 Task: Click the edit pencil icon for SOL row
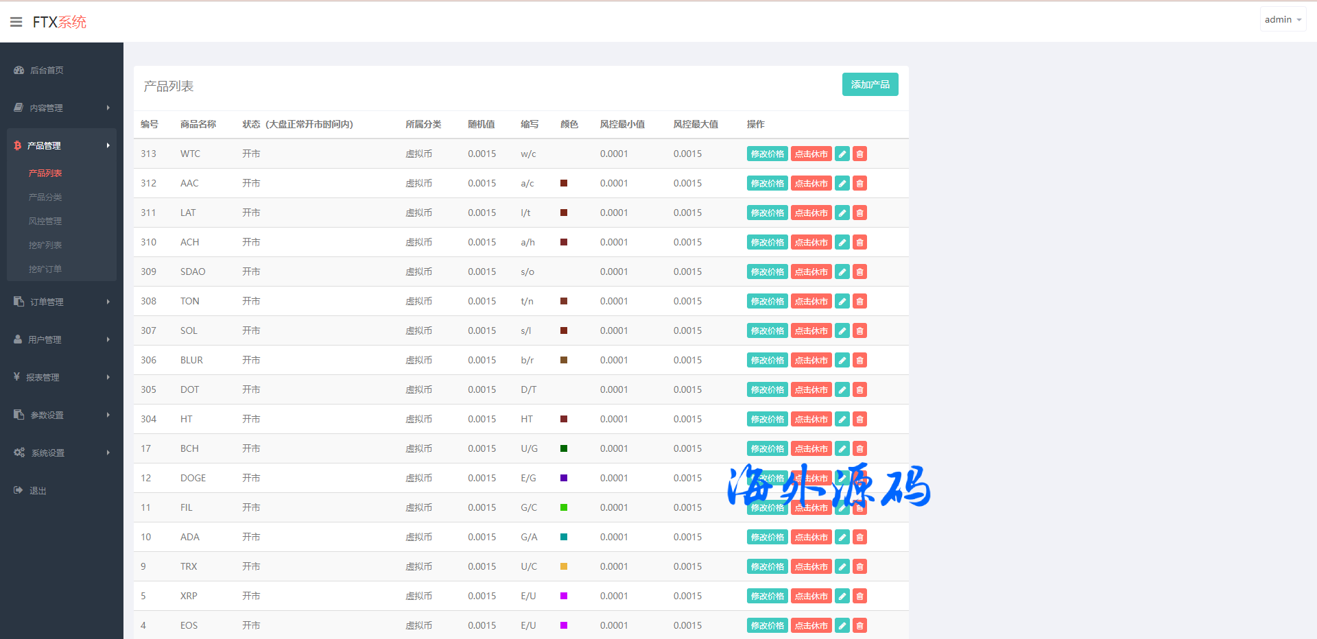point(842,331)
